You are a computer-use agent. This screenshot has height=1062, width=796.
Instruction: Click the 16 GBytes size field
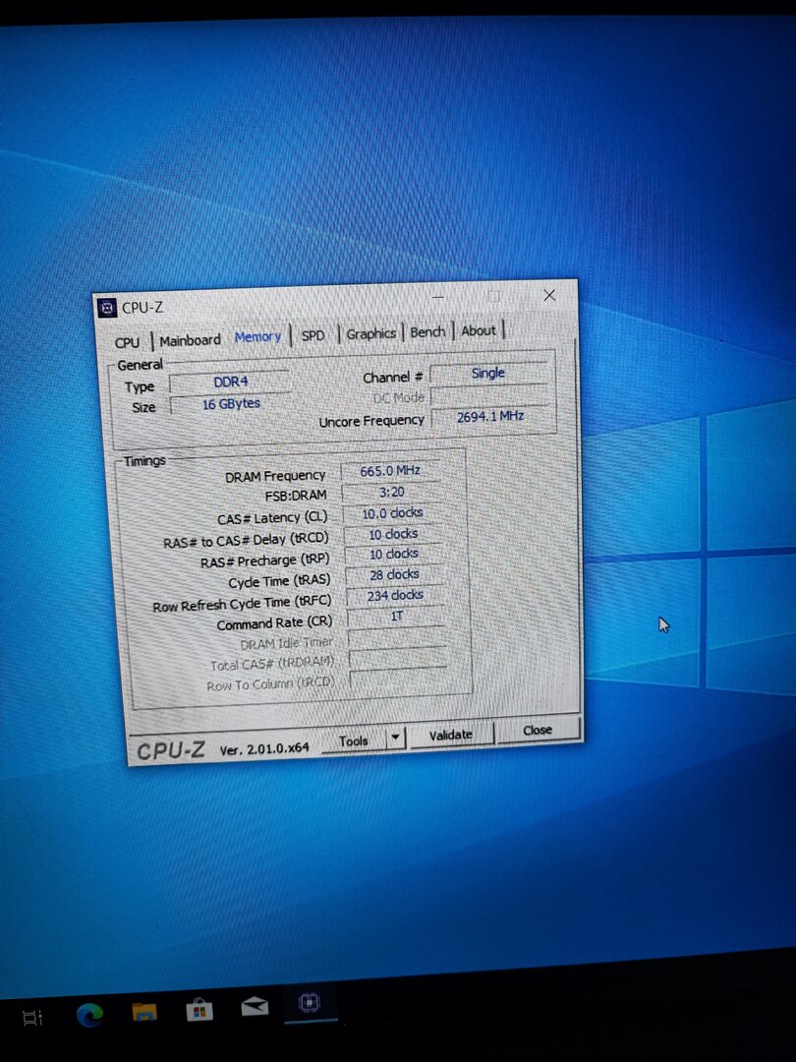pos(231,404)
